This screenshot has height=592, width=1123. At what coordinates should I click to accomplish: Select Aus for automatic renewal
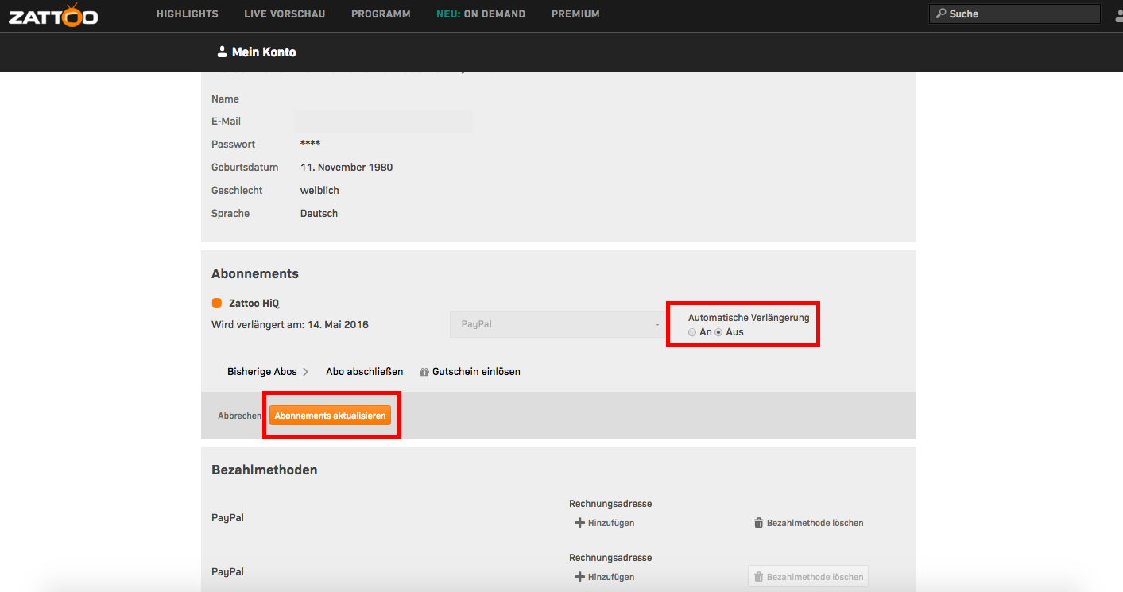click(x=718, y=332)
